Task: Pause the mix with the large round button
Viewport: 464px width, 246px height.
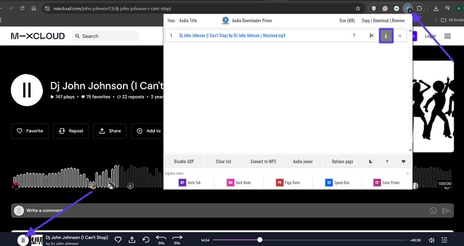Action: (26, 90)
